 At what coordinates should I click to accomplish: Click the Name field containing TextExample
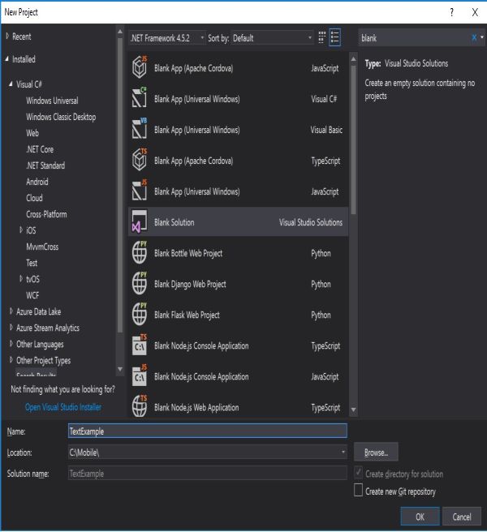coord(208,431)
